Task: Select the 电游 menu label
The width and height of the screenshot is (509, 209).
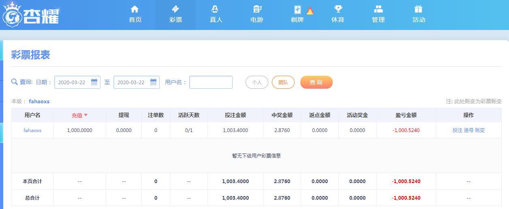Action: [x=257, y=20]
